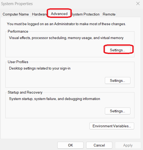Click the Environment Variables button
The height and width of the screenshot is (150, 143).
pyautogui.click(x=112, y=126)
